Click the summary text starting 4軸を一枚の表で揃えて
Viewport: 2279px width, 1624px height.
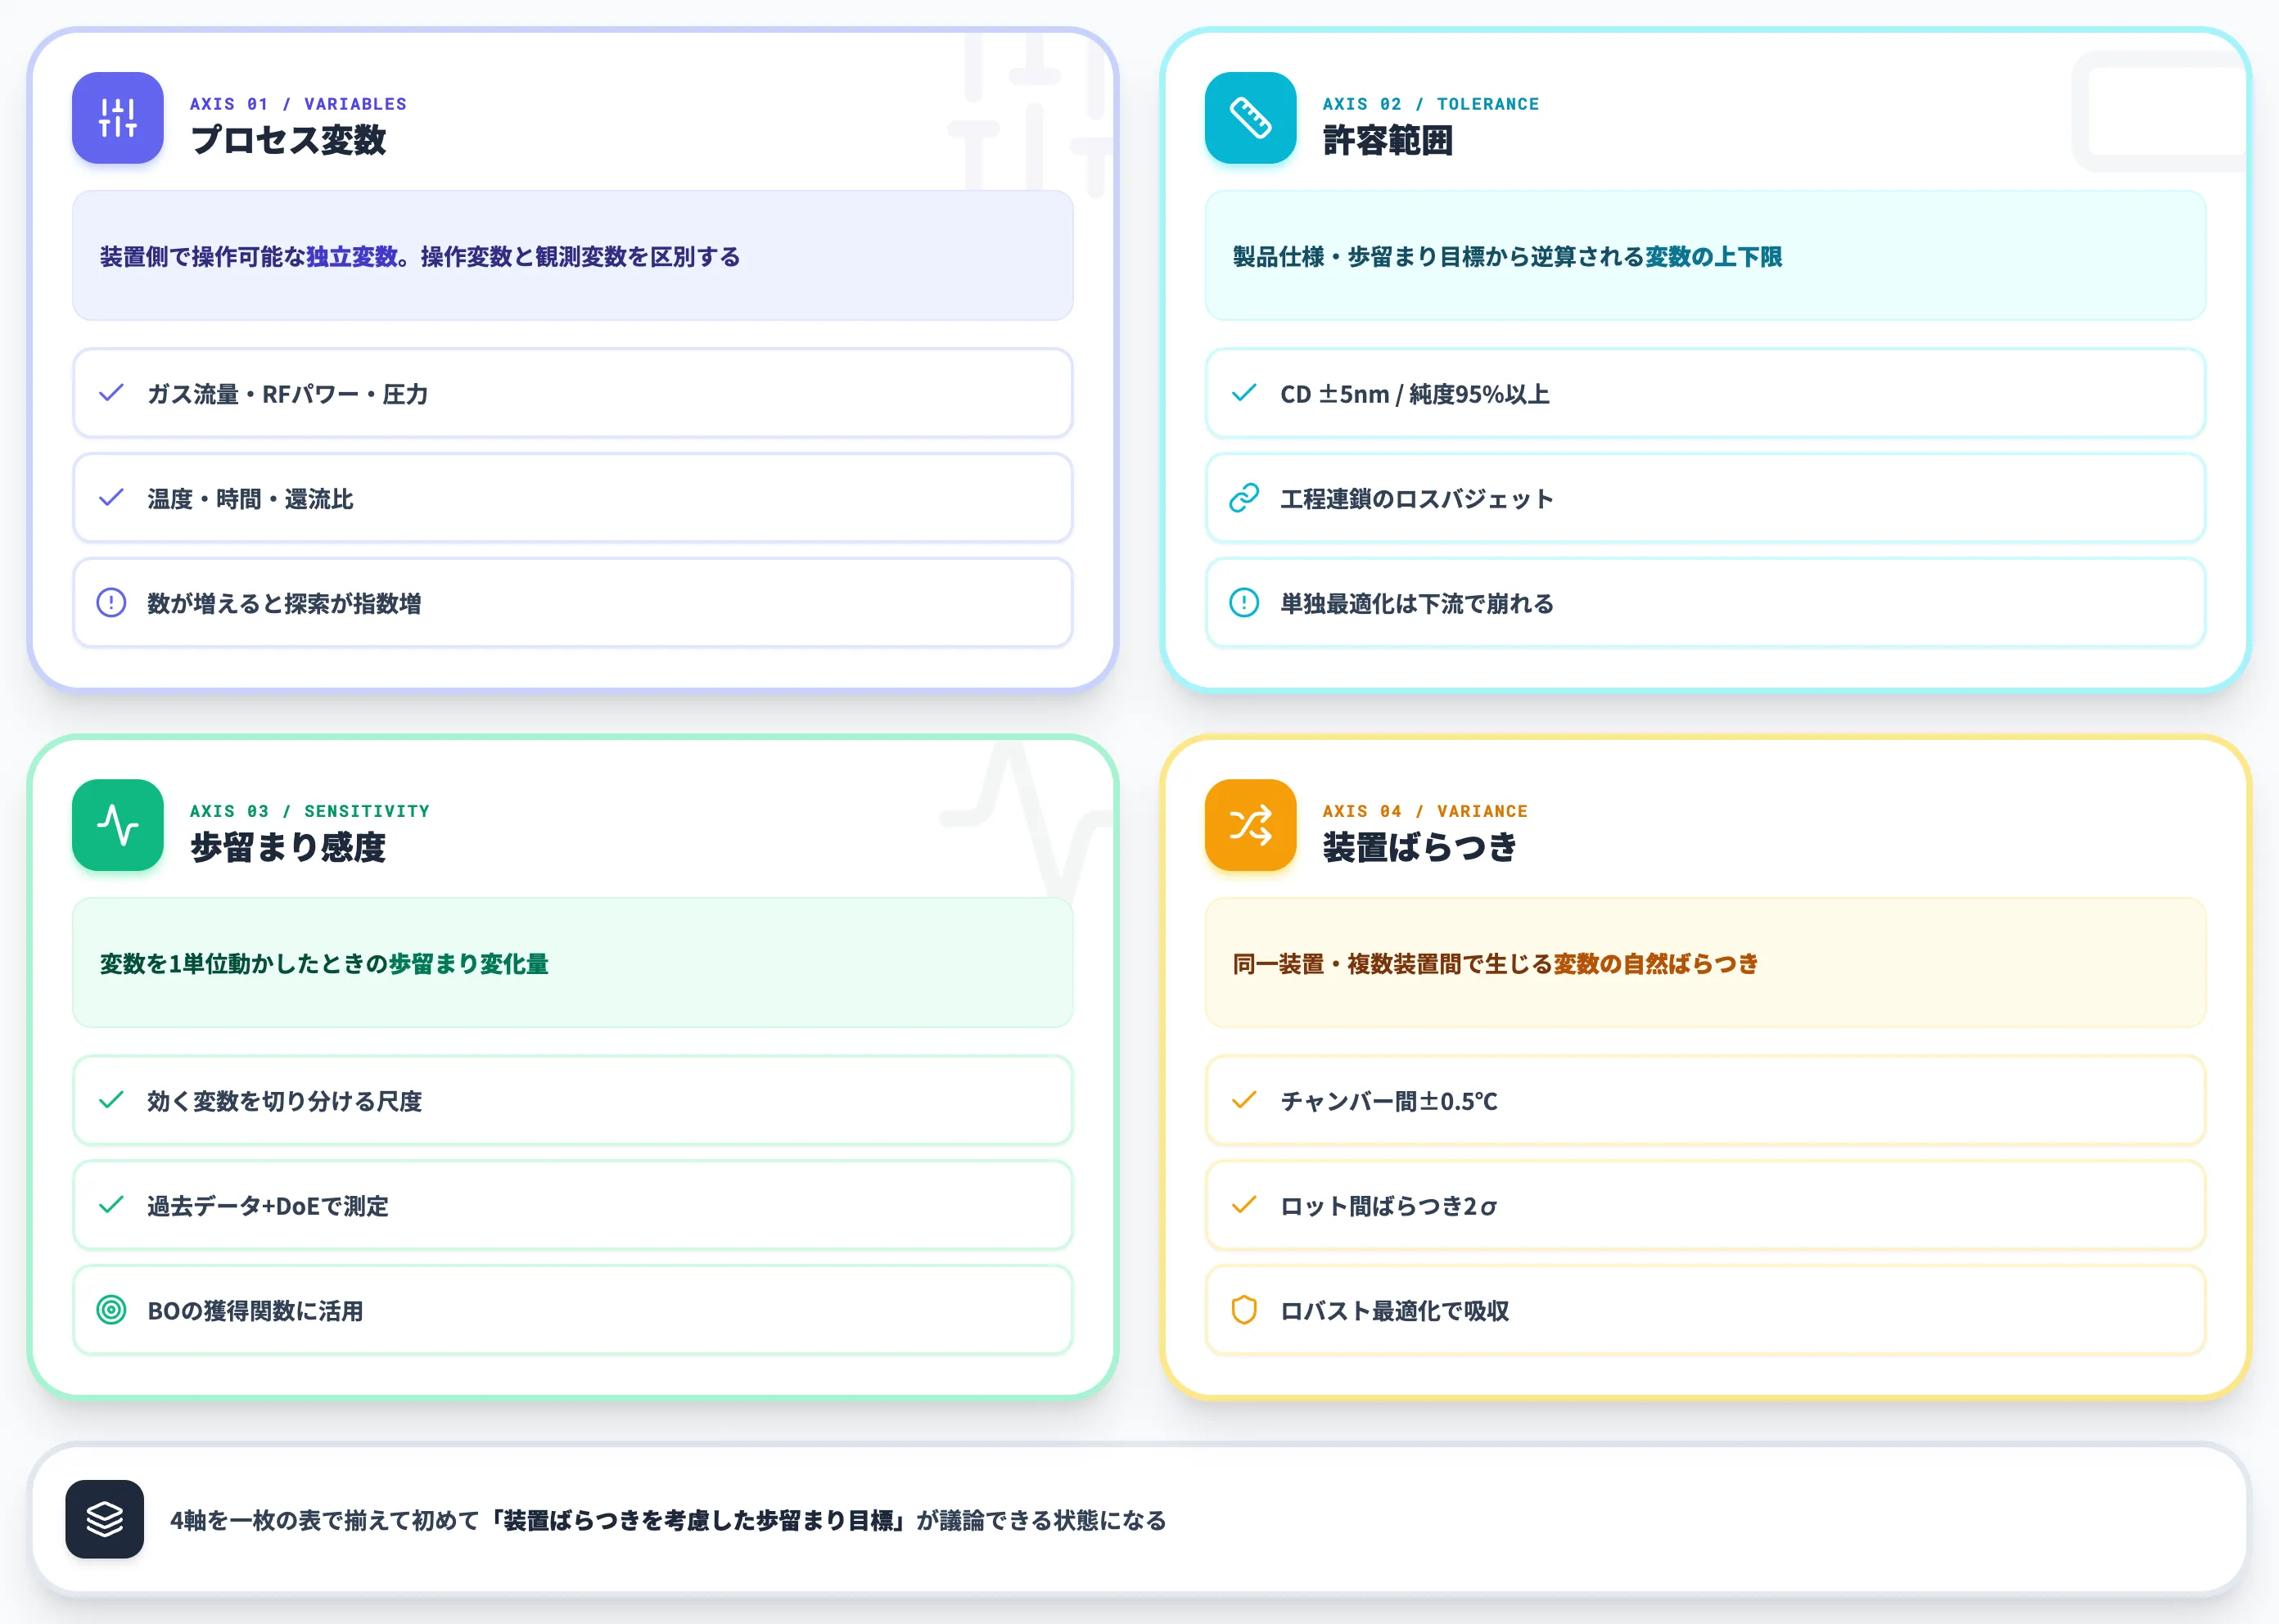click(668, 1520)
